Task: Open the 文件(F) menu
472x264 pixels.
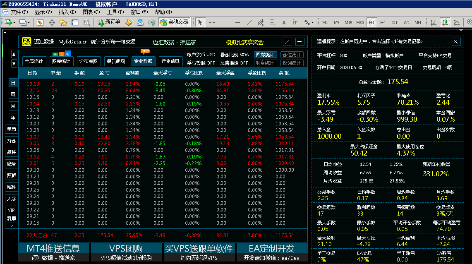Action: click(x=19, y=12)
